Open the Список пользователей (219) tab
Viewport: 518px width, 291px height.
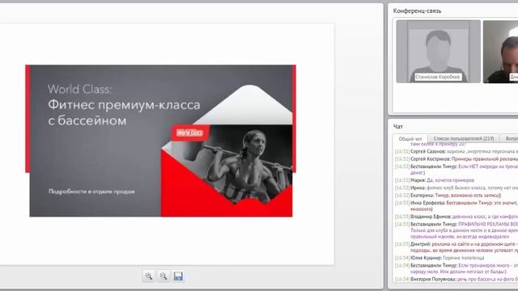pyautogui.click(x=464, y=138)
